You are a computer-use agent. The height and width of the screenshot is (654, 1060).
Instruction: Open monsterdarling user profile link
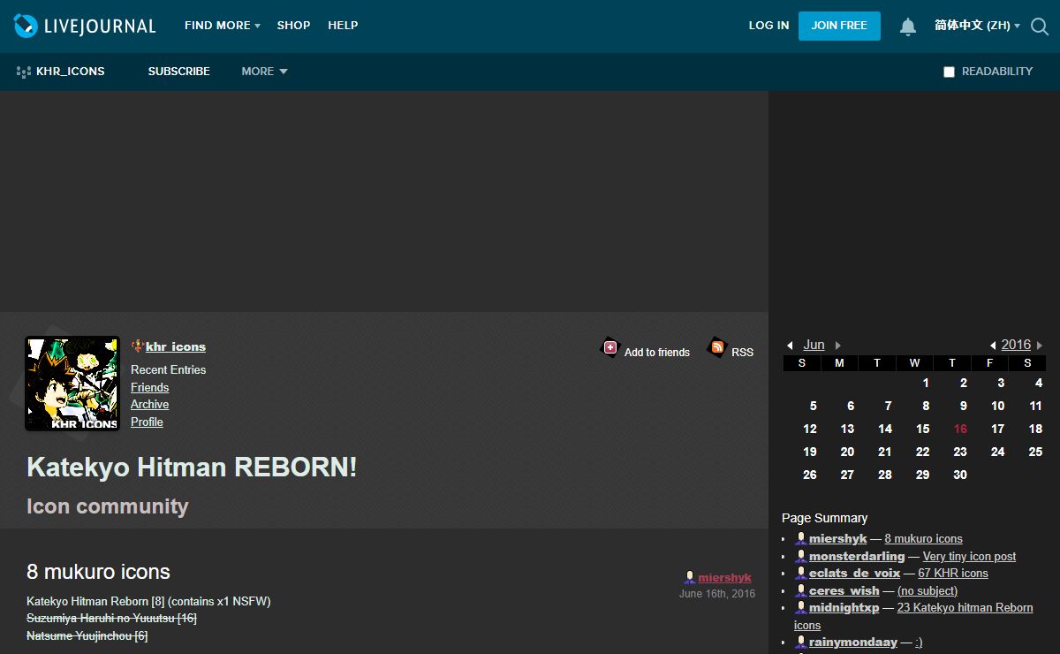point(857,556)
